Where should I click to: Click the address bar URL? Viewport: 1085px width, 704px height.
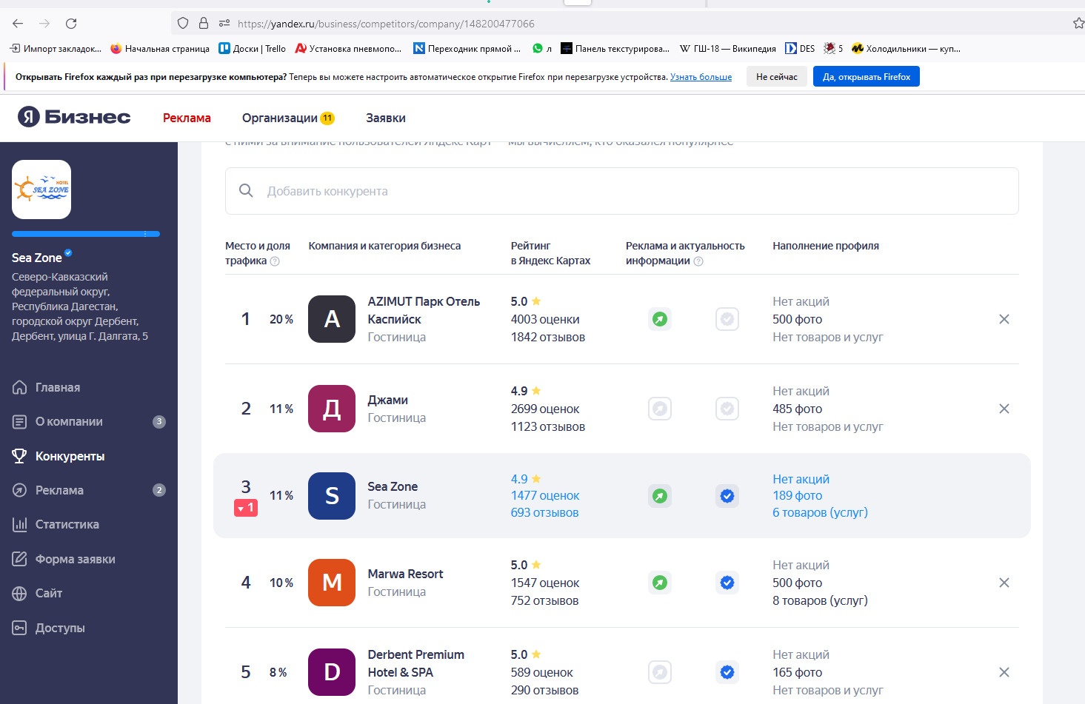point(386,24)
